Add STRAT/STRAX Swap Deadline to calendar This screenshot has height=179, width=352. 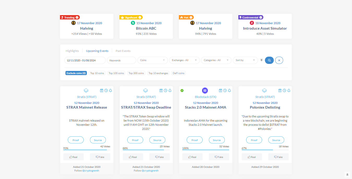click(x=161, y=90)
